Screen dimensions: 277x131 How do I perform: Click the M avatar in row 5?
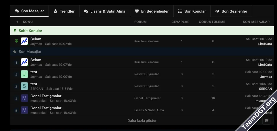(x=24, y=110)
